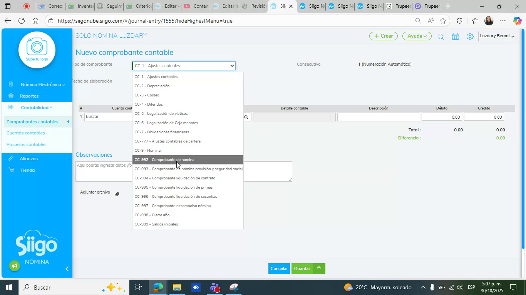
Task: Open notification center on taskbar
Action: [x=513, y=287]
